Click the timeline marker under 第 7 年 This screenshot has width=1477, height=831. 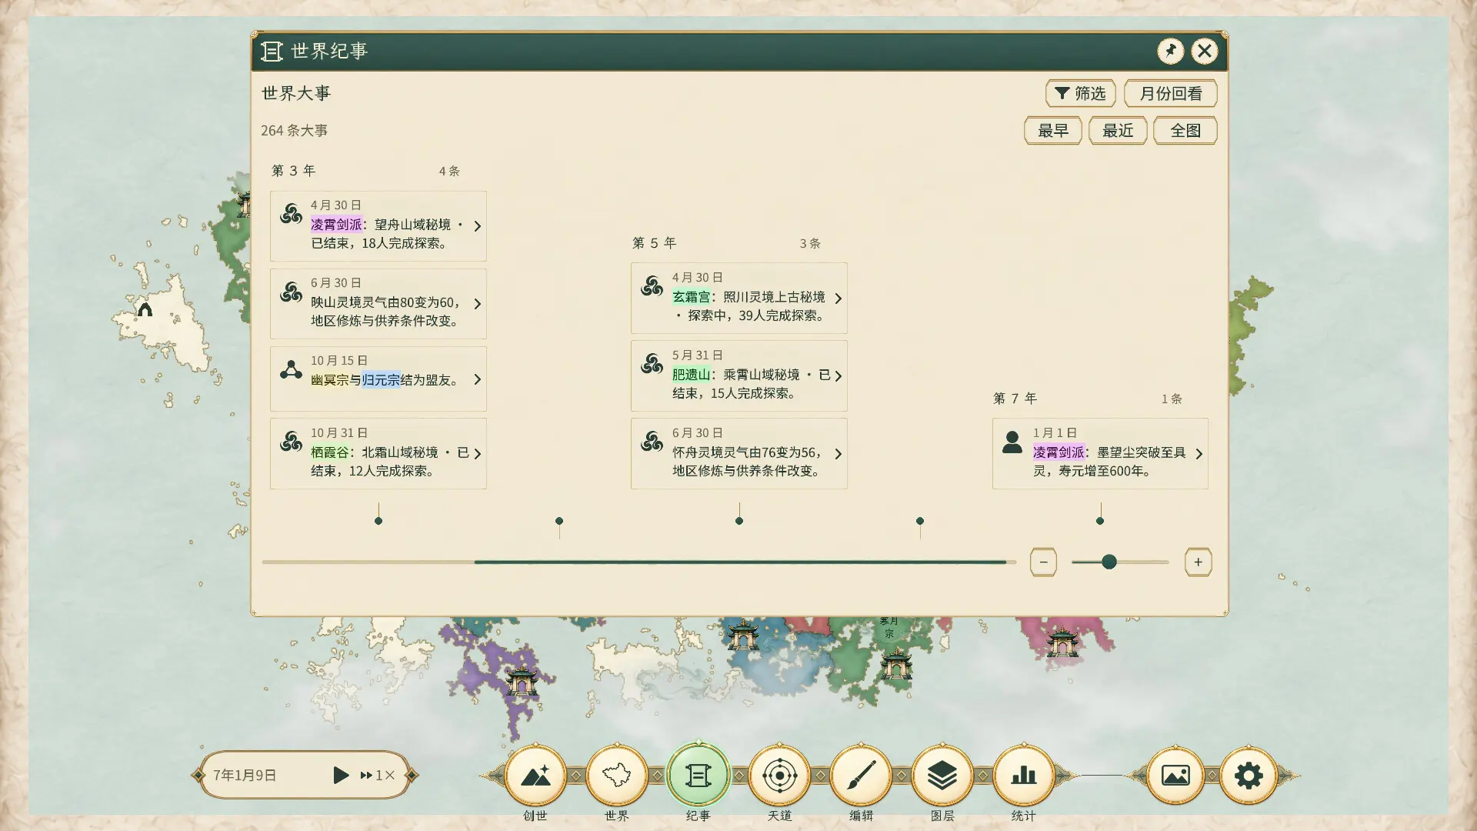click(x=1100, y=521)
